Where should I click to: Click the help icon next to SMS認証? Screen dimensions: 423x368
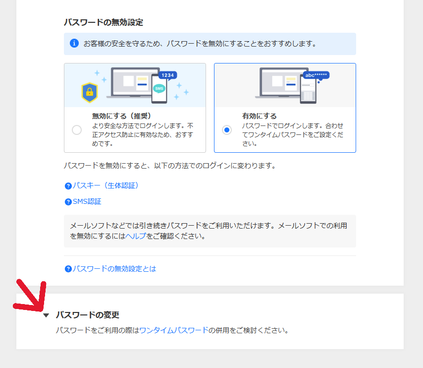pyautogui.click(x=68, y=202)
